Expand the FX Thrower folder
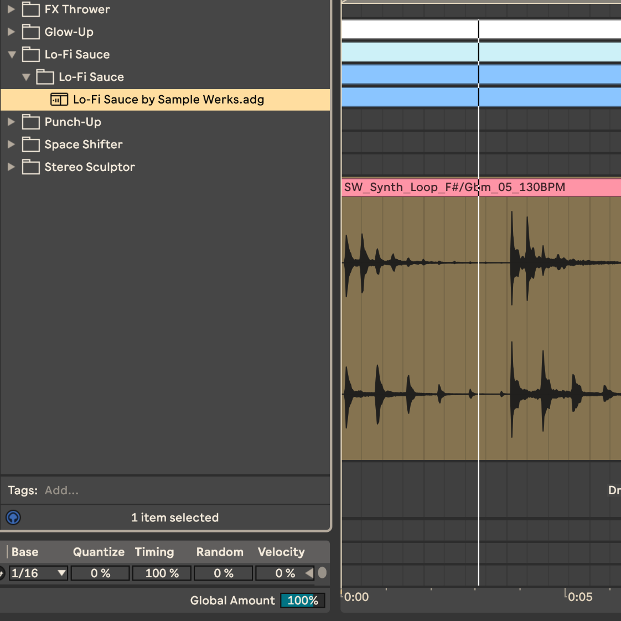This screenshot has height=621, width=621. click(11, 9)
